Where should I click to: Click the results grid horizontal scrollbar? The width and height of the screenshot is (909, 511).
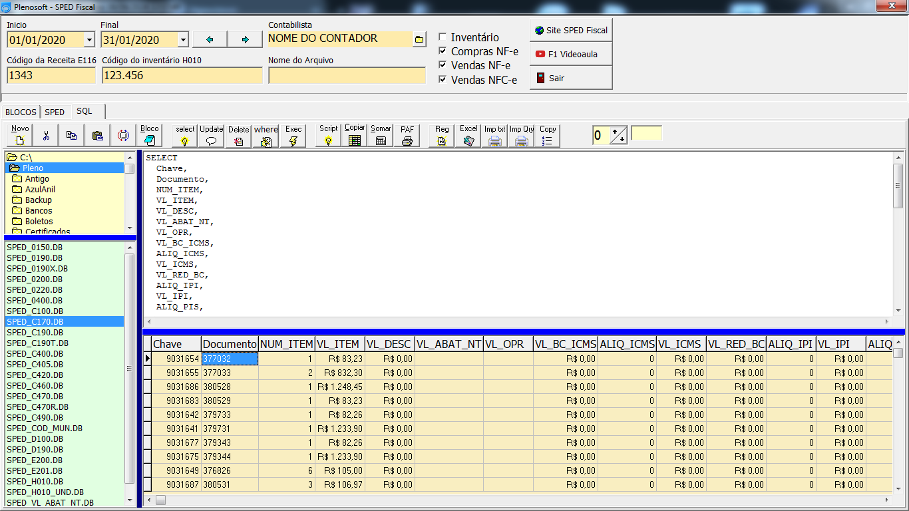[518, 500]
